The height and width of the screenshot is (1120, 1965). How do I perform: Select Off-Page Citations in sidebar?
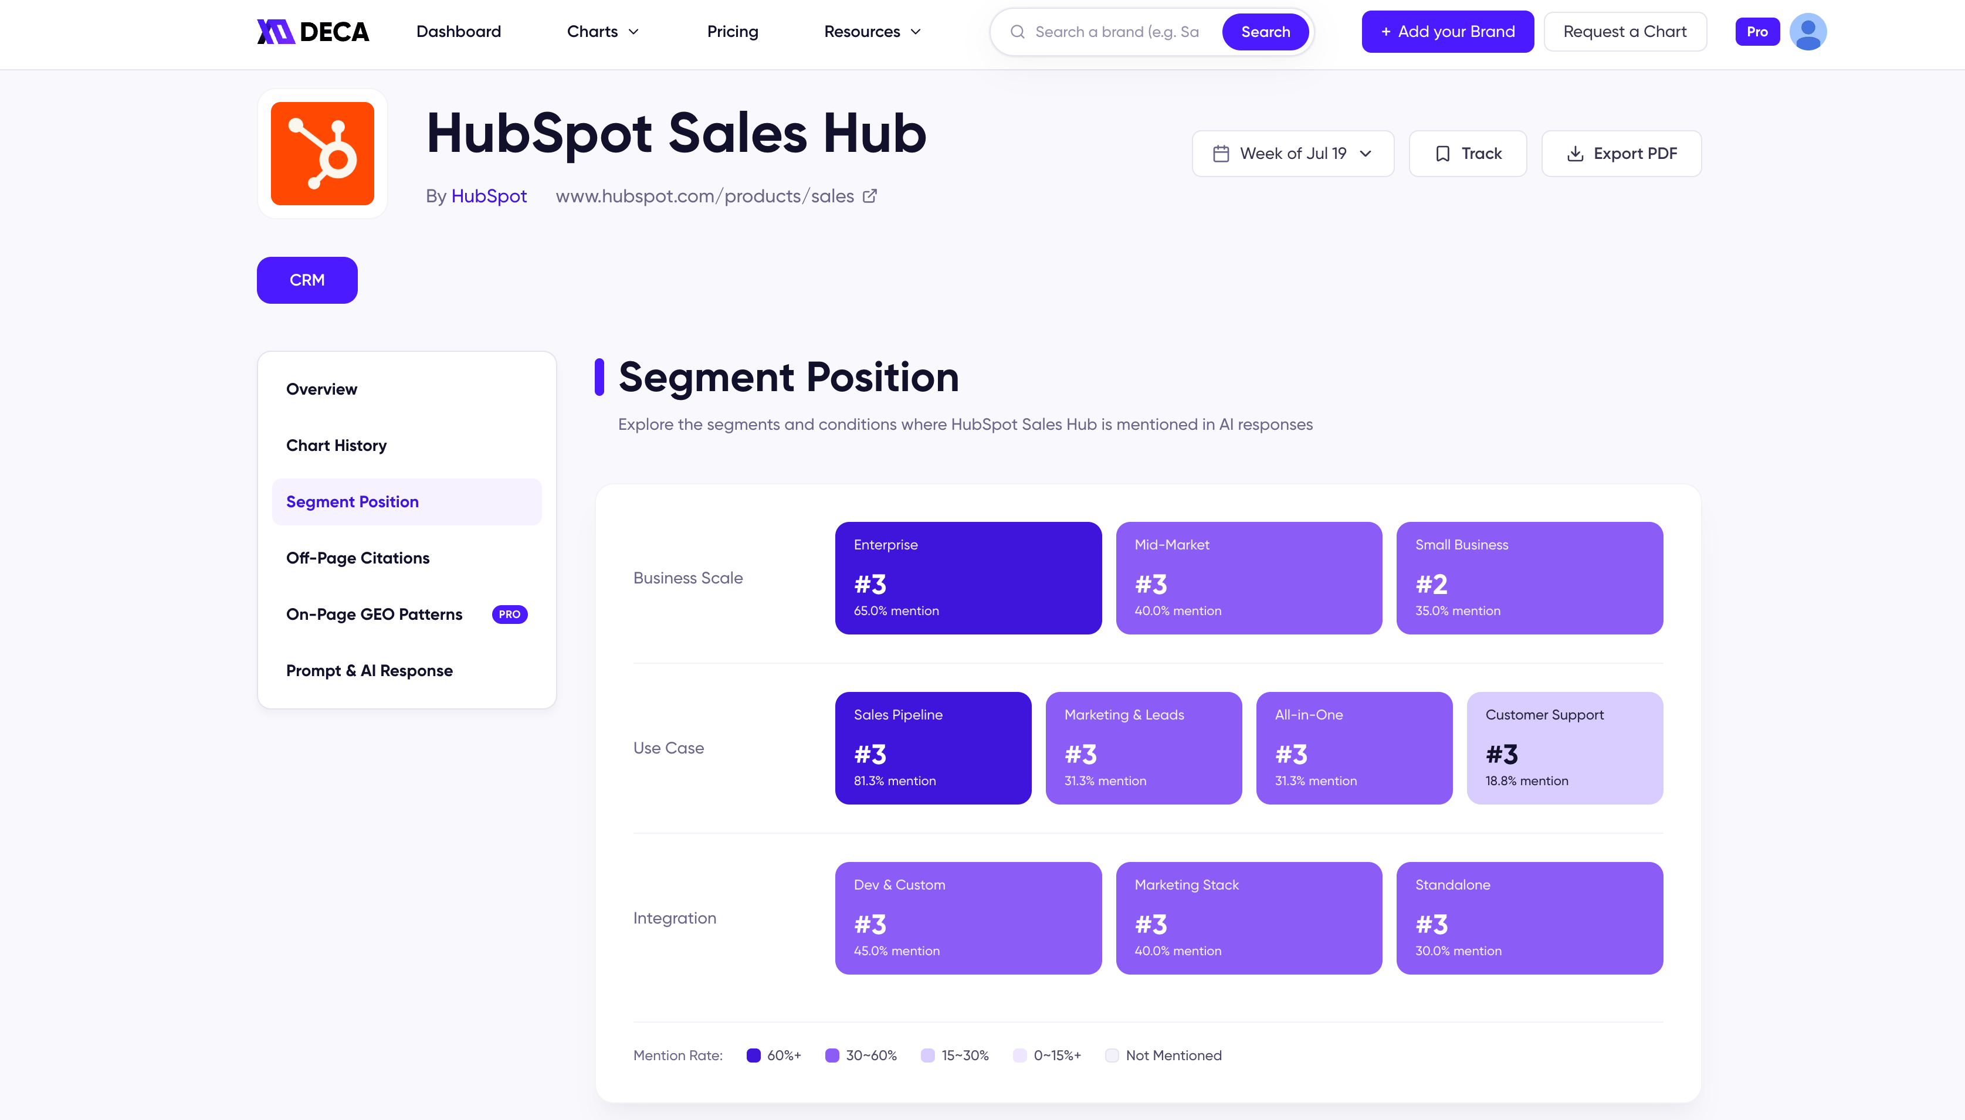tap(406, 558)
